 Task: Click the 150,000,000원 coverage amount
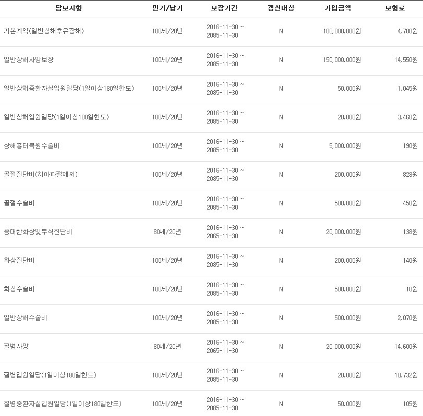[342, 60]
